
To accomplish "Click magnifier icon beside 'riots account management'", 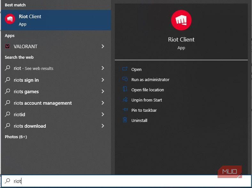I will [7, 103].
